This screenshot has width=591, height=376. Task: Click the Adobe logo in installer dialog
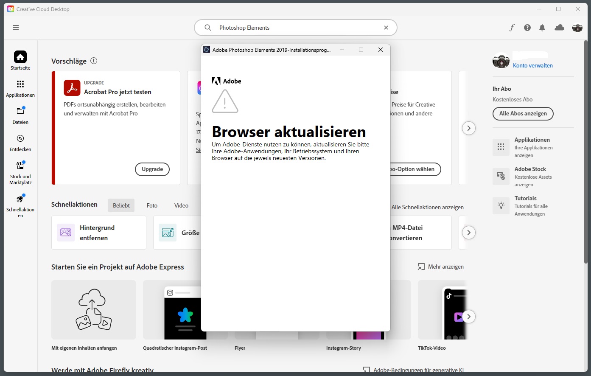(227, 81)
